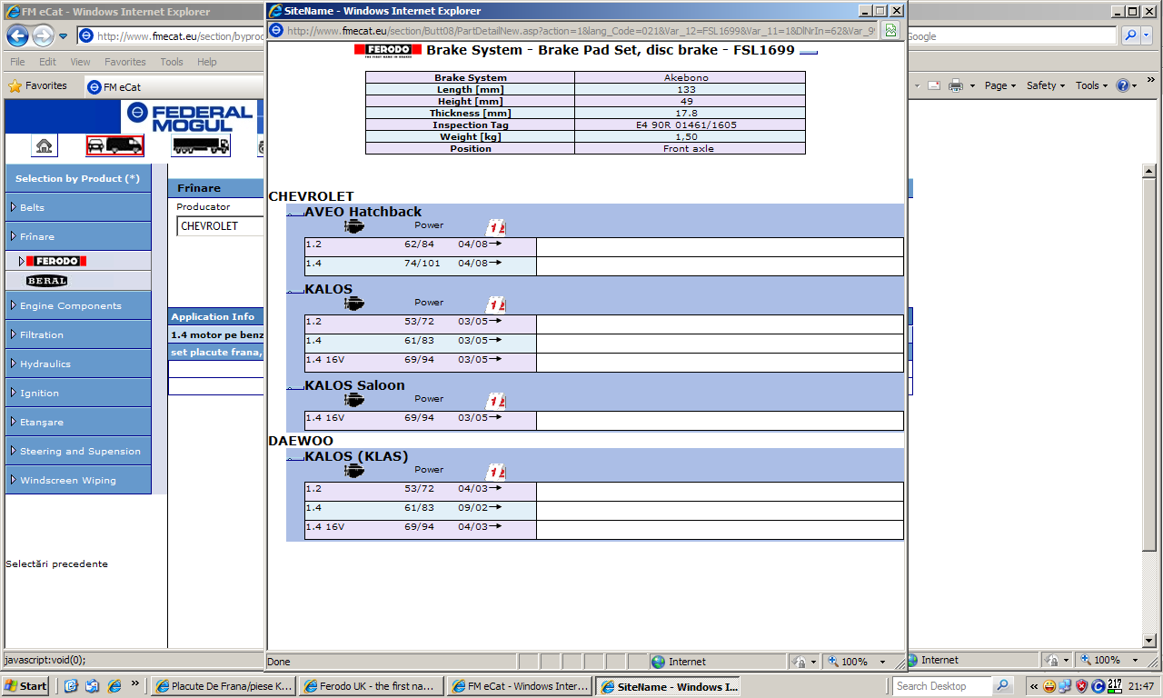Image resolution: width=1163 pixels, height=698 pixels.
Task: Expand the Belts category
Action: click(x=78, y=207)
